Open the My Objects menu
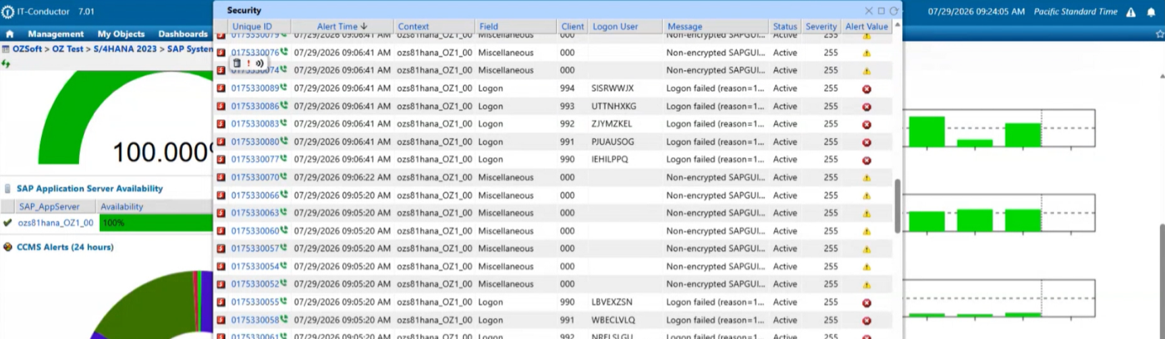Image resolution: width=1165 pixels, height=339 pixels. coord(121,34)
